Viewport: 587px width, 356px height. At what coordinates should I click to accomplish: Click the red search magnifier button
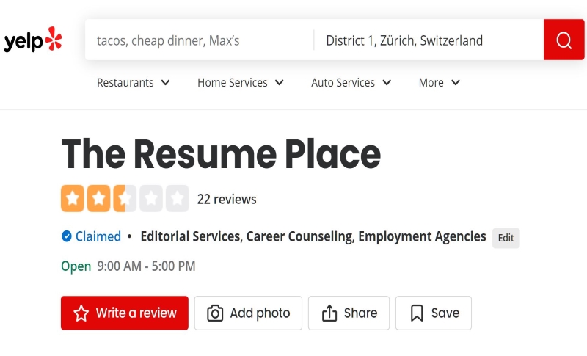tap(564, 40)
